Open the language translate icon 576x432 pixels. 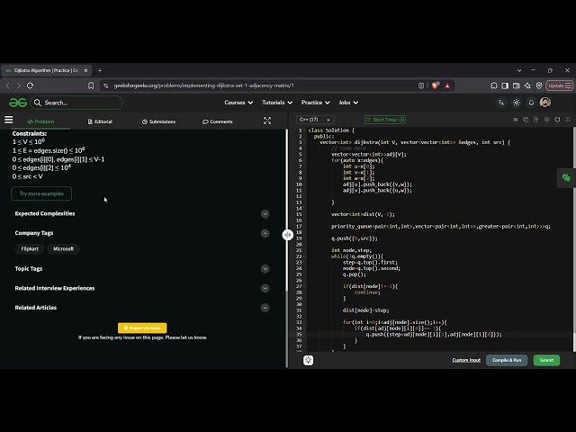coord(501,103)
